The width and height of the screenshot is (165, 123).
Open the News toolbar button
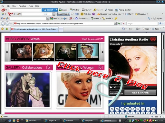(86, 10)
